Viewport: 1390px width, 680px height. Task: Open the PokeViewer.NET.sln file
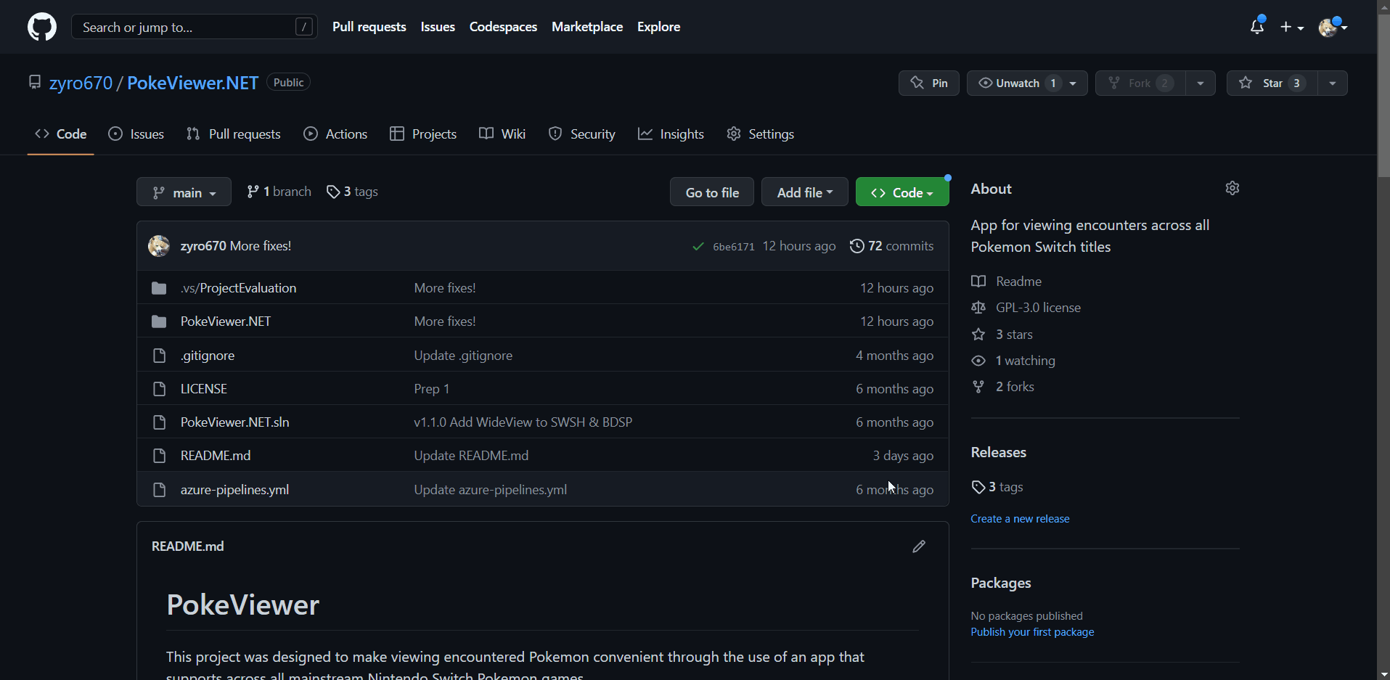coord(235,422)
